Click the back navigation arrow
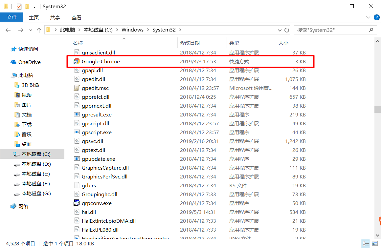This screenshot has height=248, width=381. tap(8, 30)
